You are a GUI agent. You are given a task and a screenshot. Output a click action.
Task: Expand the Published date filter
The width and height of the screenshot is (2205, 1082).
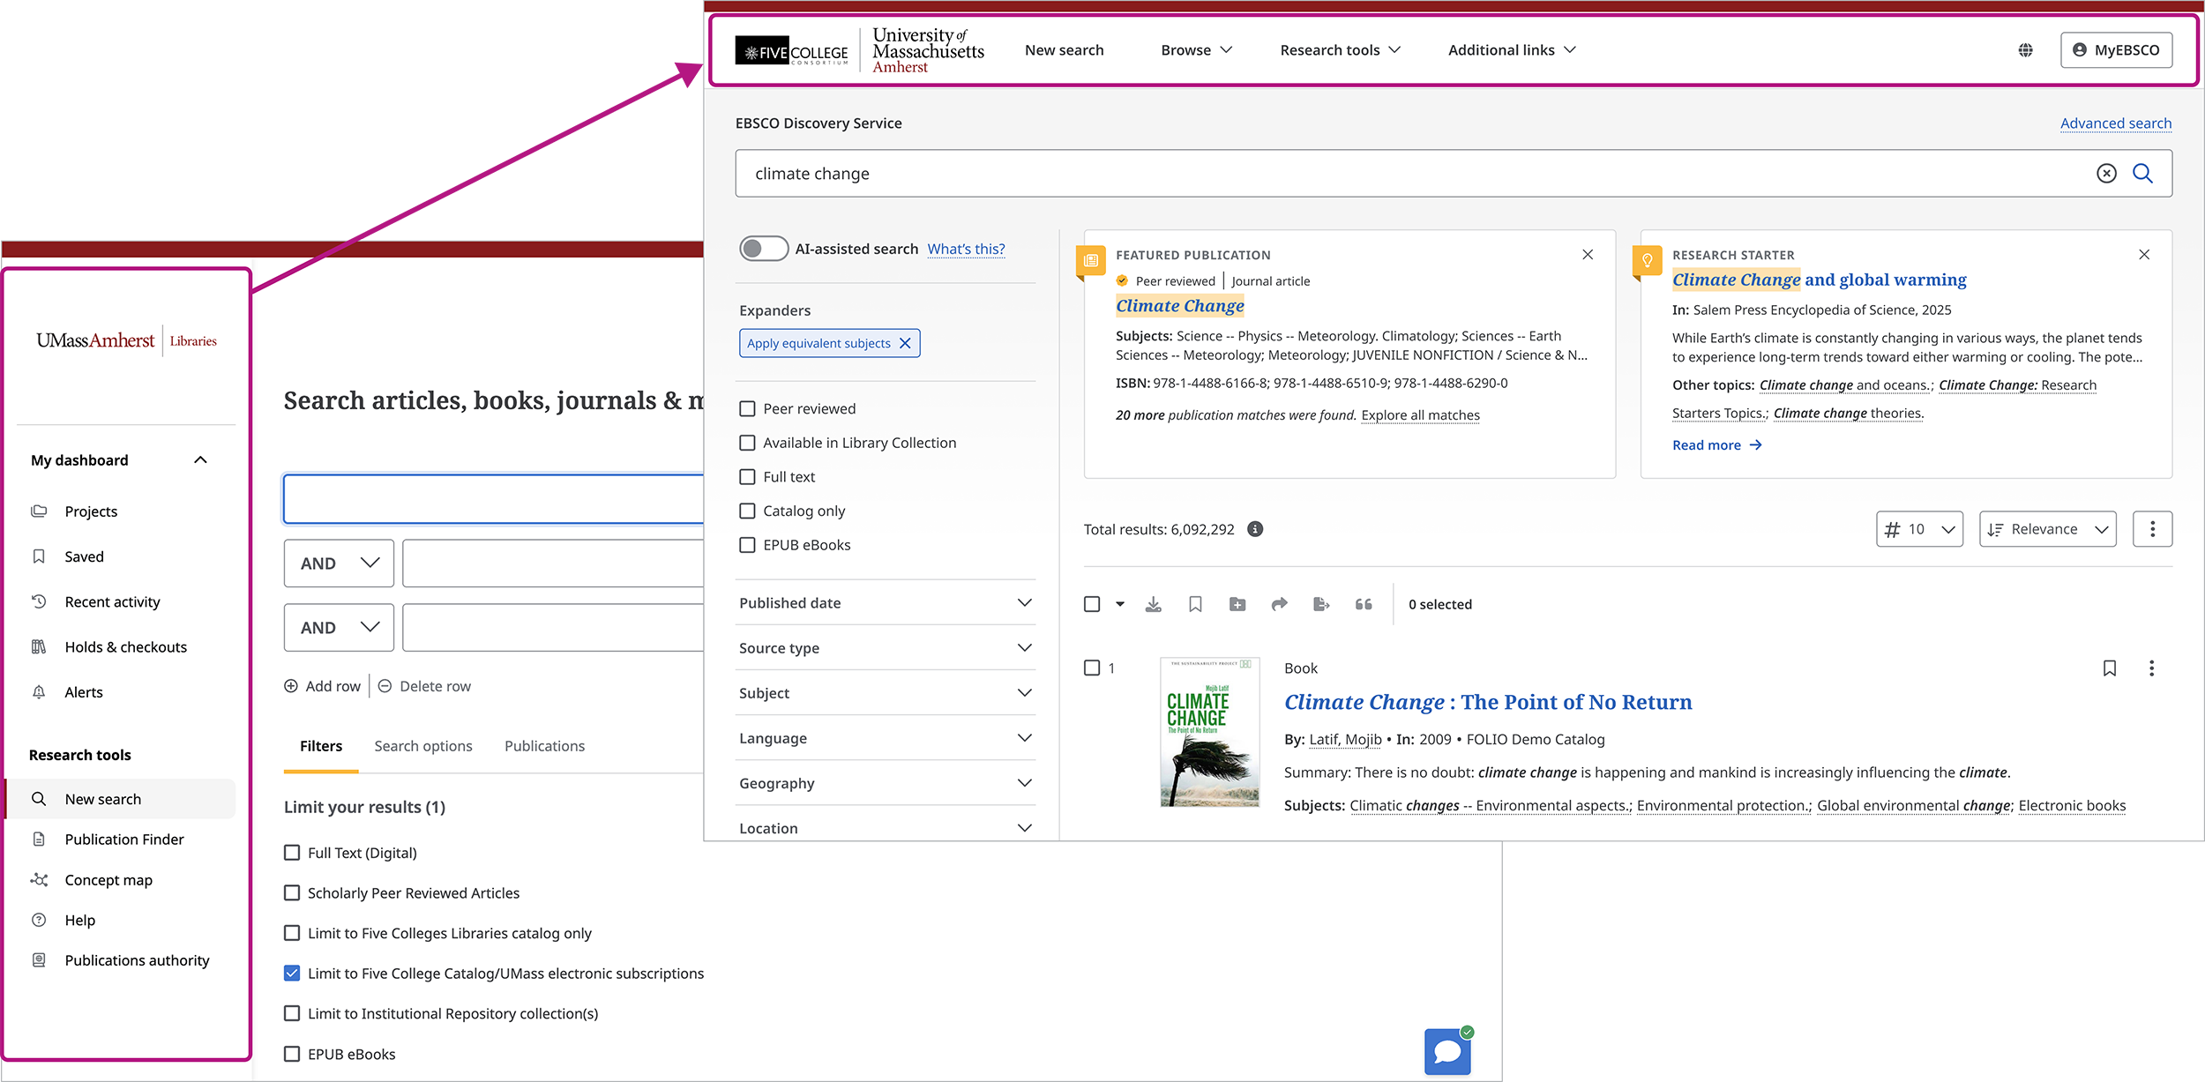point(886,603)
